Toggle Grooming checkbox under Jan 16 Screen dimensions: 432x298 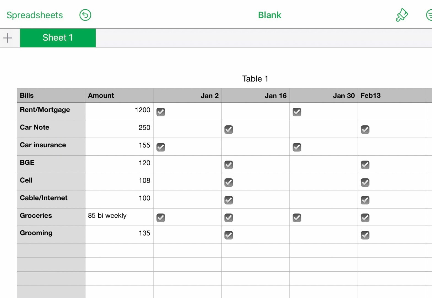tap(229, 235)
